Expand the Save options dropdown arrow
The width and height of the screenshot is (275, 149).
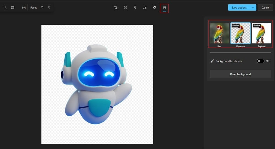point(253,8)
